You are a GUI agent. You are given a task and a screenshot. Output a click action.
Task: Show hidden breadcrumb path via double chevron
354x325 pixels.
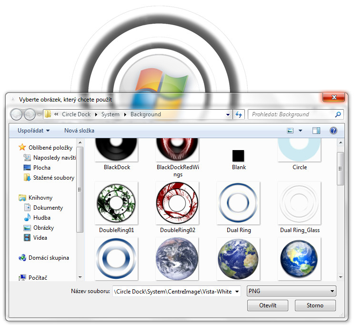pyautogui.click(x=56, y=114)
